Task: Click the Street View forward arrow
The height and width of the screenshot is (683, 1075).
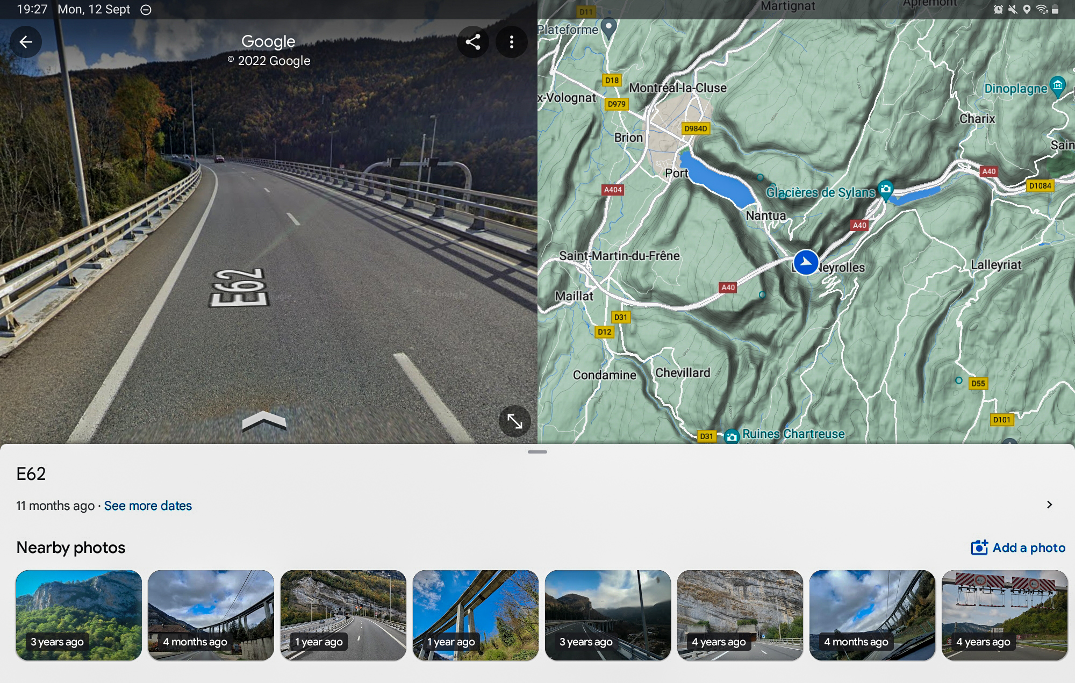Action: point(267,419)
